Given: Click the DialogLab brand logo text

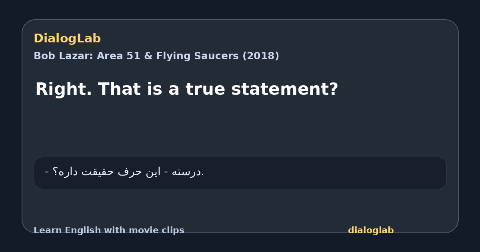Looking at the screenshot, I should pyautogui.click(x=67, y=39).
